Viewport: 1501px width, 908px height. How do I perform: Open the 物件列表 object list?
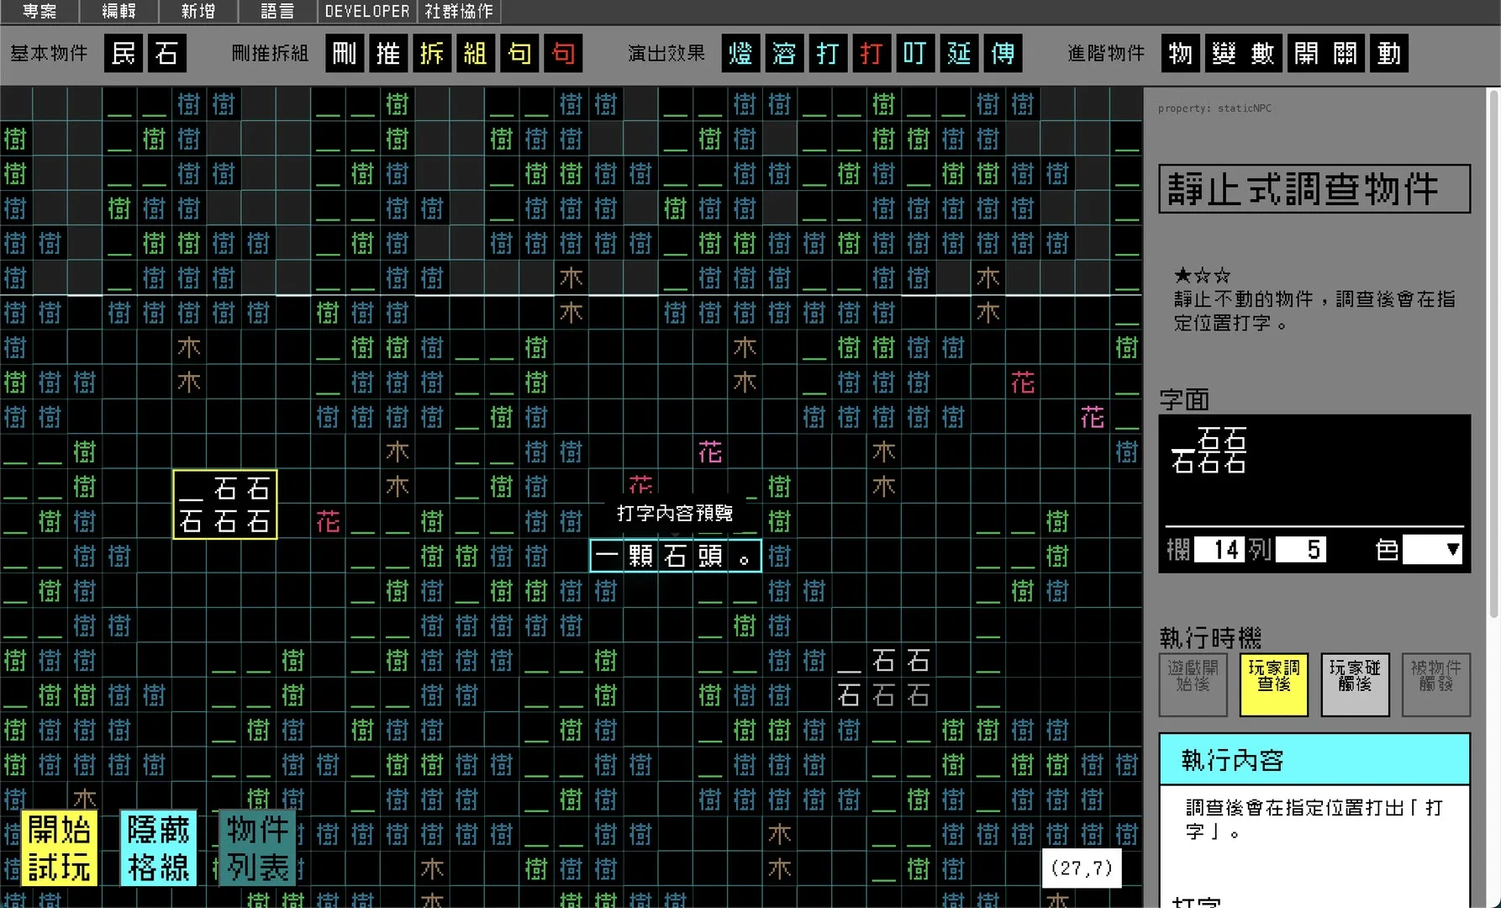(x=257, y=847)
